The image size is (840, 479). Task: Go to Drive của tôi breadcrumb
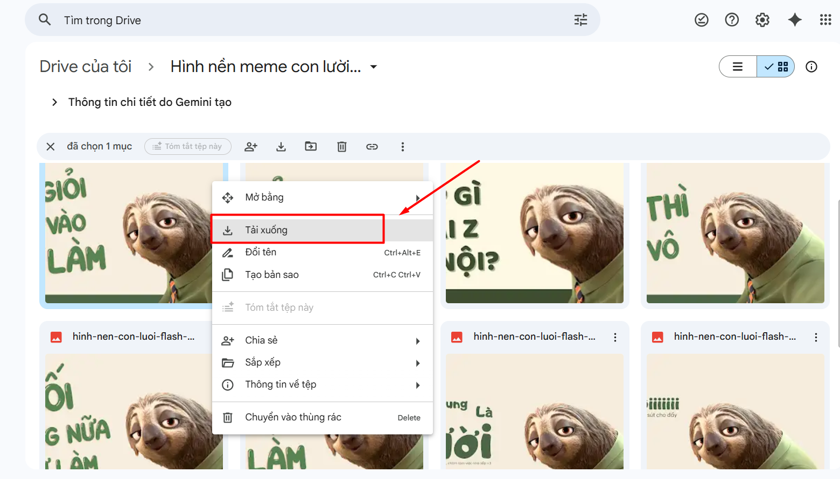(86, 67)
